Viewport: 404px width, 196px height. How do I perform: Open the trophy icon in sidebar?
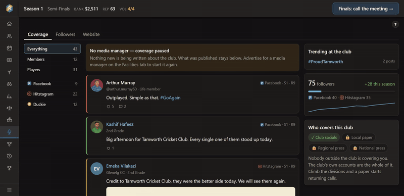tap(9, 168)
